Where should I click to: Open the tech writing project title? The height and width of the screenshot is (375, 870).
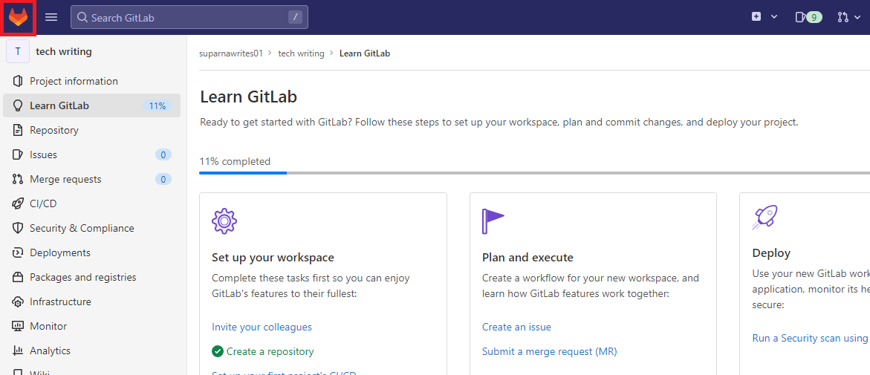64,51
